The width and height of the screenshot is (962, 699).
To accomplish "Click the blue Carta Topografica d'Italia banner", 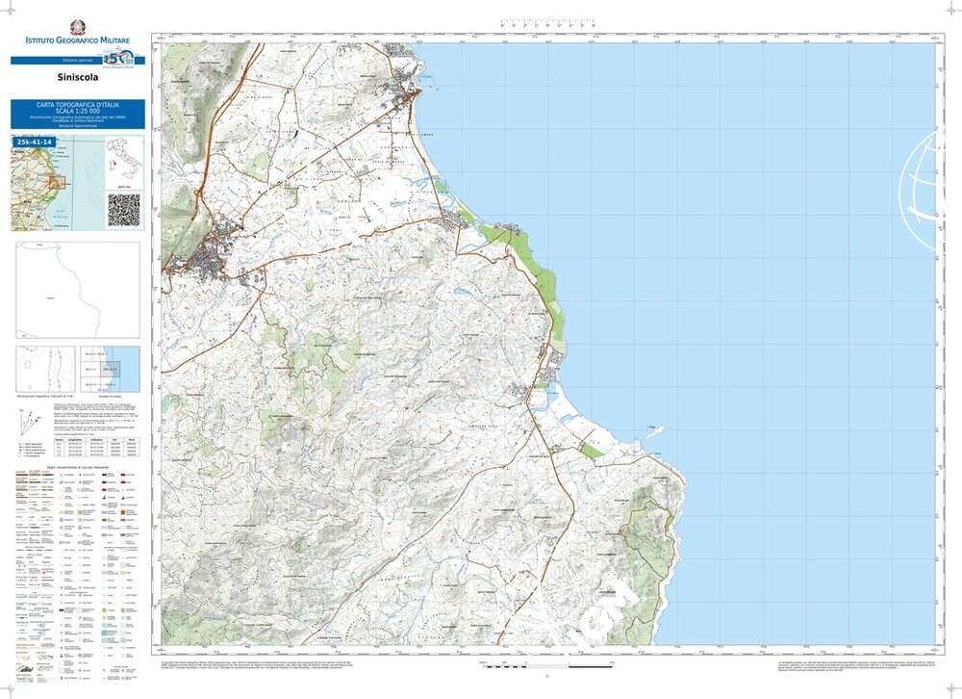I will (x=78, y=114).
